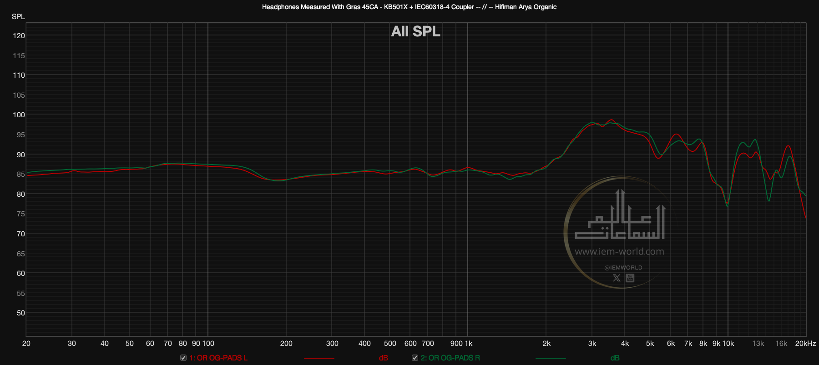Click the 'All SPL' graph heading

[x=415, y=31]
